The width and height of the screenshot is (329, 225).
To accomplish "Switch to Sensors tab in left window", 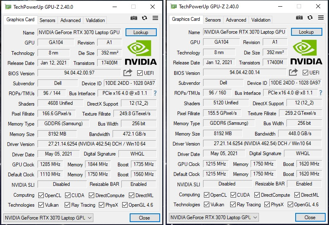I will 48,20.
